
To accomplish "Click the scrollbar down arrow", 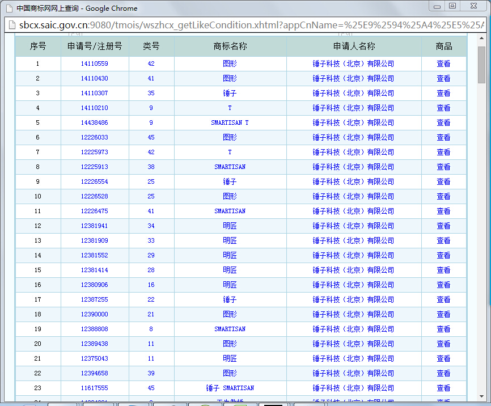I will 481,396.
